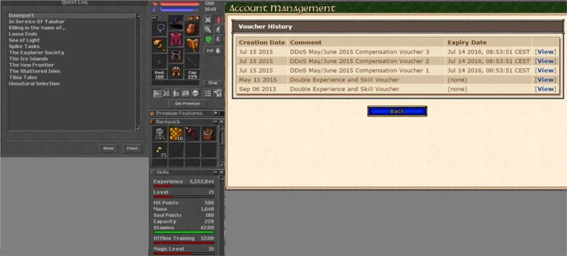Click the helmet item in Backpack

click(160, 134)
